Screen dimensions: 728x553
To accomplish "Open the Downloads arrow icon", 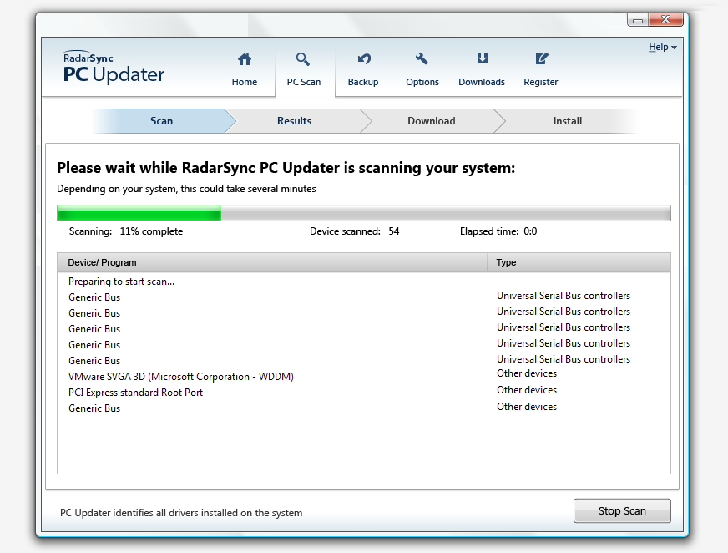I will (482, 59).
